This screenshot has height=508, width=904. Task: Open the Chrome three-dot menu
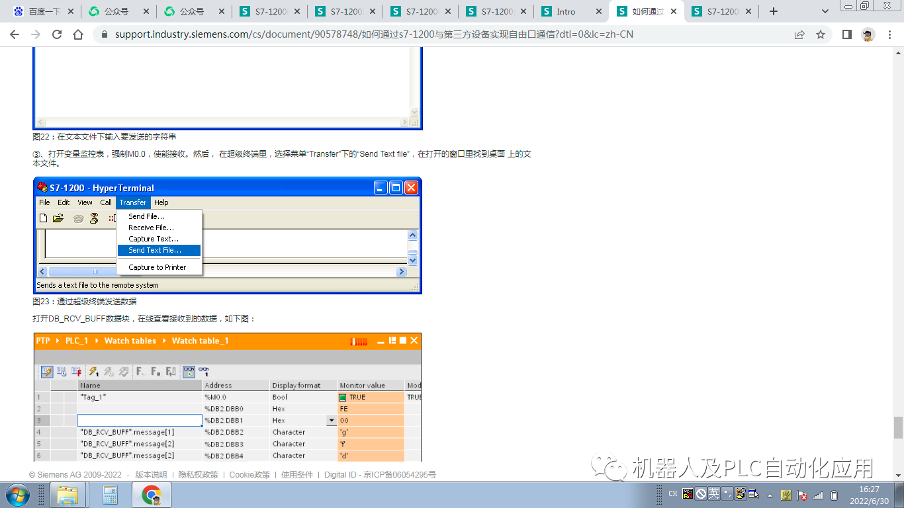point(889,34)
